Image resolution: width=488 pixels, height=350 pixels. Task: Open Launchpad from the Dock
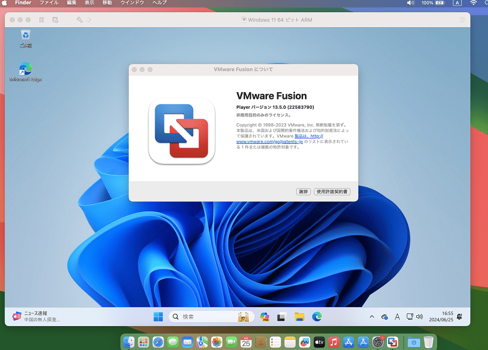pos(143,343)
